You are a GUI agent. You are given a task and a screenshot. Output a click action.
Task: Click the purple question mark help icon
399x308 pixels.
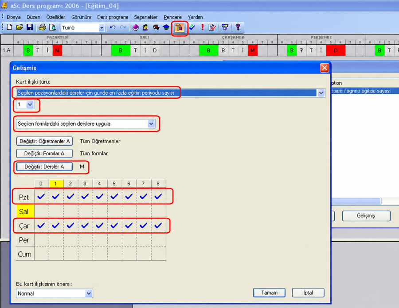238,27
